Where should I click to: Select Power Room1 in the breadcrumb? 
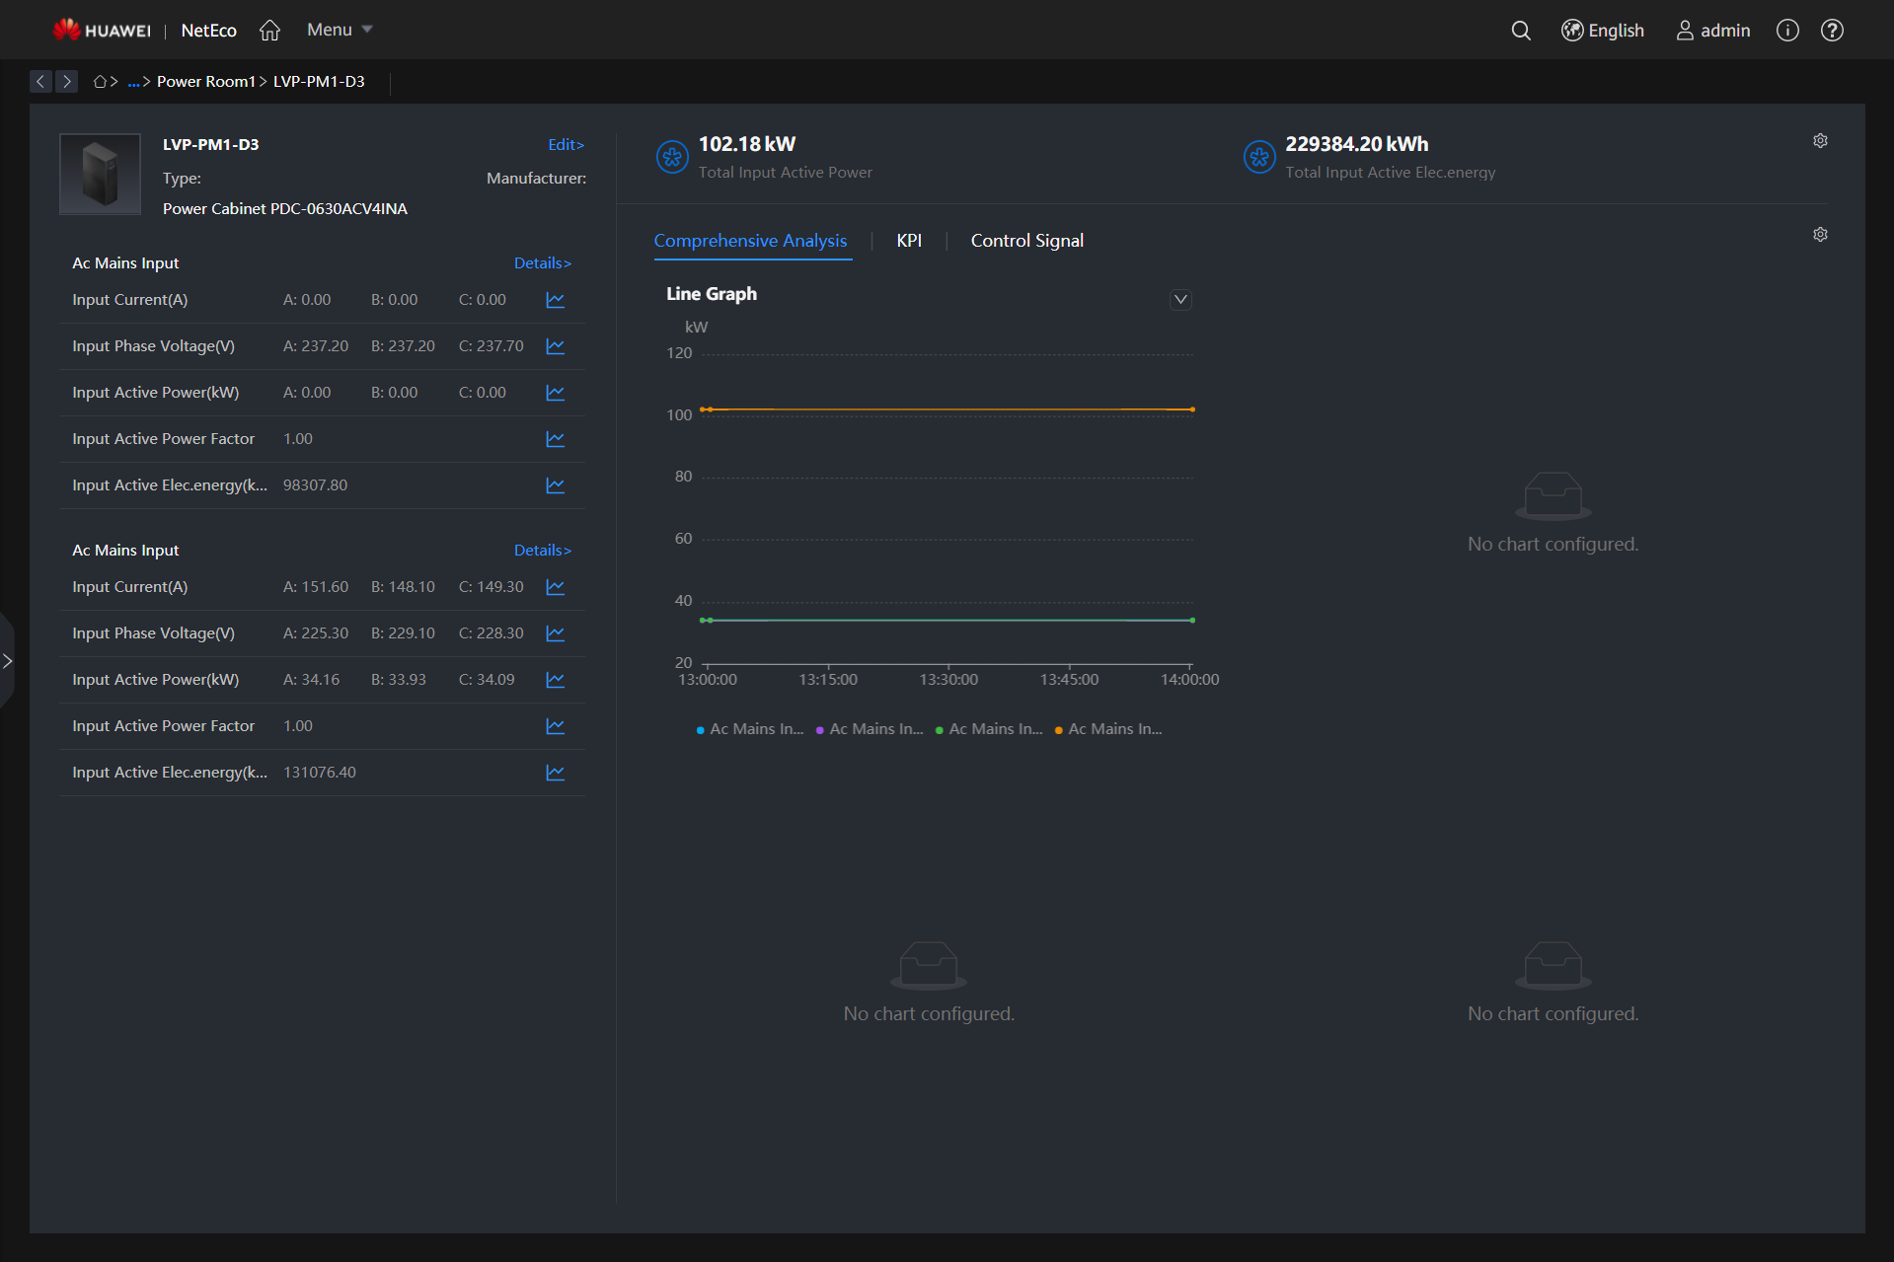(x=207, y=81)
